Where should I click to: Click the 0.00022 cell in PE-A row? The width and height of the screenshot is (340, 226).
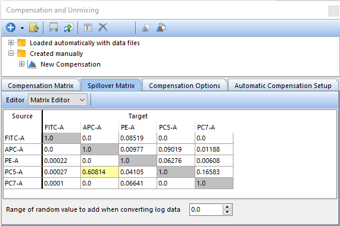[61, 161]
